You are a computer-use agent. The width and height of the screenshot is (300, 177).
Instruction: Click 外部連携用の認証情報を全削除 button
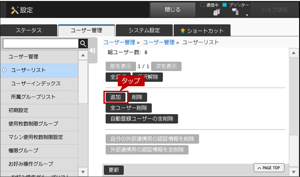(x=147, y=150)
